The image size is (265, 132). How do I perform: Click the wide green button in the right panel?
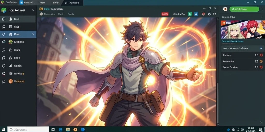pyautogui.click(x=244, y=9)
